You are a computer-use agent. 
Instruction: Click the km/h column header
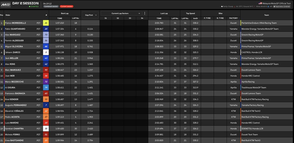(196, 18)
